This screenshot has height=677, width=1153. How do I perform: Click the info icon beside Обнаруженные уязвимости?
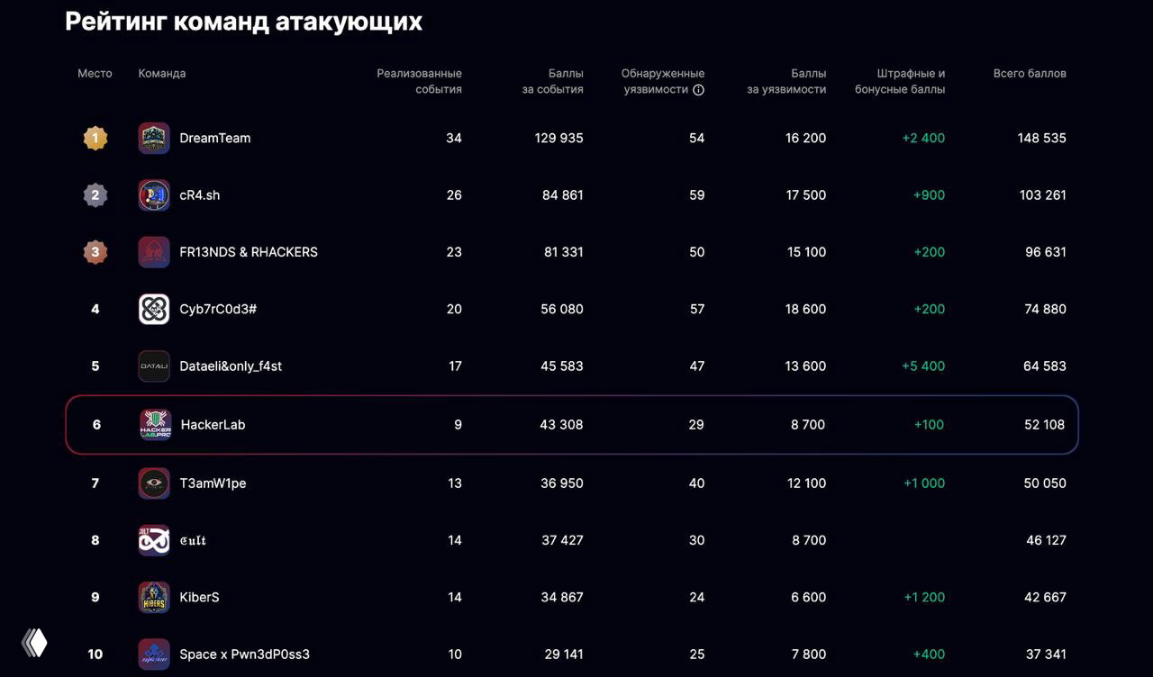pos(698,90)
